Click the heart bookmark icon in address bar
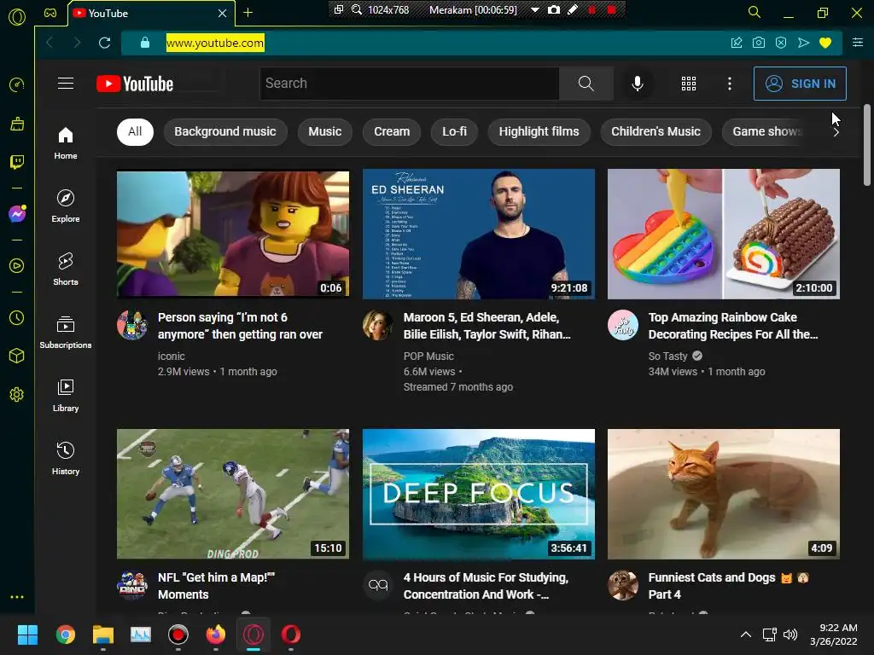 coord(825,43)
